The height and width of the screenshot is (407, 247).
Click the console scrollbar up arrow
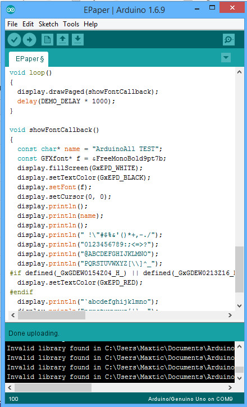point(240,346)
